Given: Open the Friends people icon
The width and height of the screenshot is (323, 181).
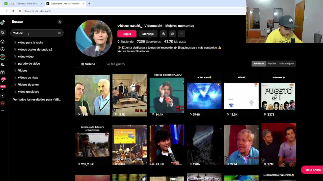Looking at the screenshot, I should point(3,65).
